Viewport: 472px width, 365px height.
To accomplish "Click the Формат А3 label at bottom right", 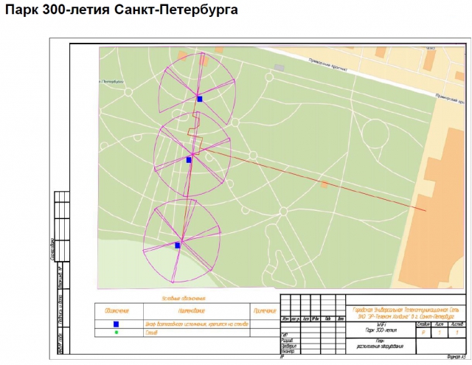I will click(456, 357).
